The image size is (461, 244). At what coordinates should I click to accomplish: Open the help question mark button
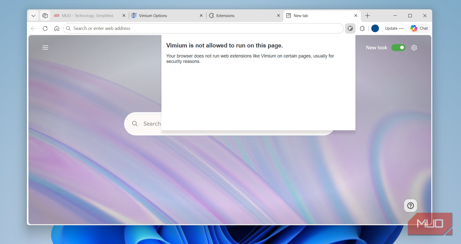coord(411,206)
